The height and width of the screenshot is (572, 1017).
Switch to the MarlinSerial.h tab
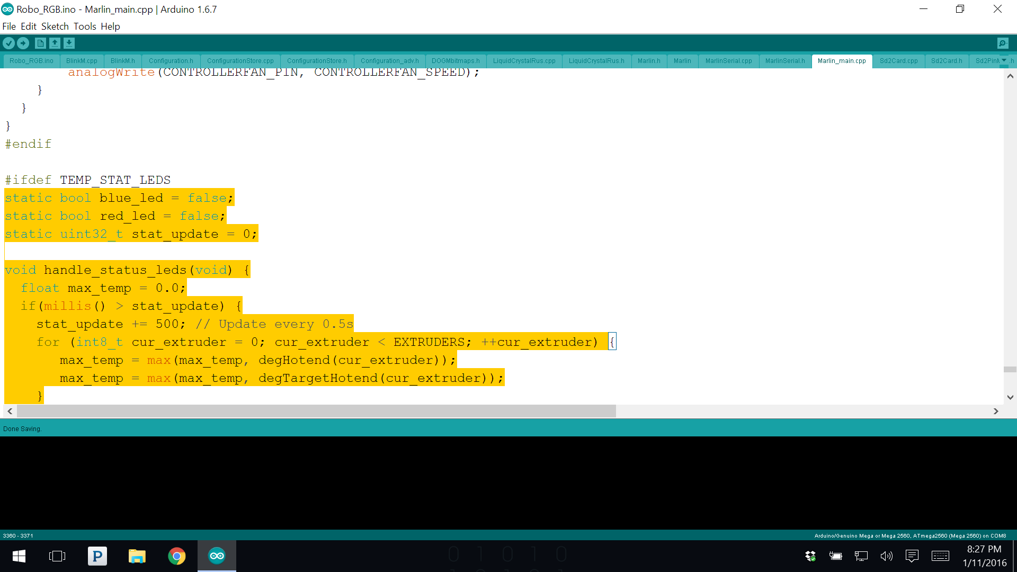(x=785, y=61)
